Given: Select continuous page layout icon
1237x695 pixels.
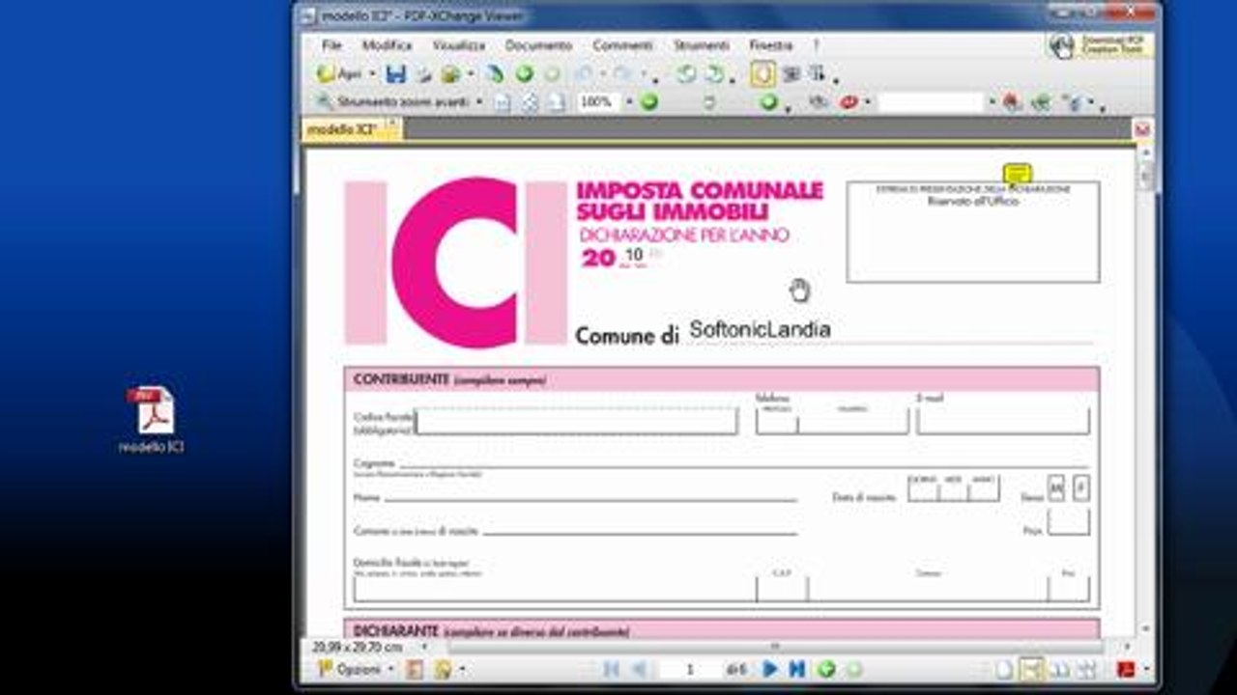Looking at the screenshot, I should tap(1032, 669).
